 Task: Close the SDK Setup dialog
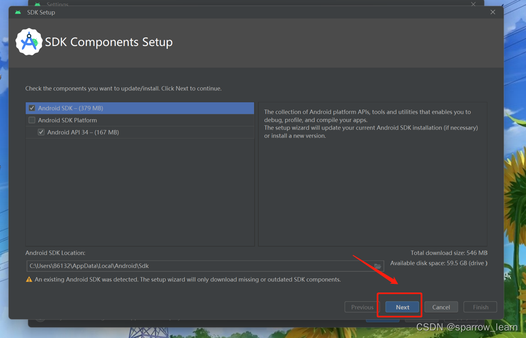pos(493,12)
